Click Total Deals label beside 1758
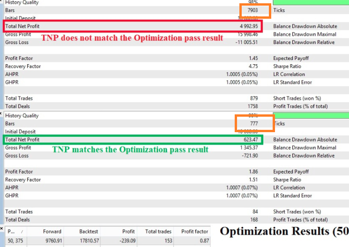The width and height of the screenshot is (349, 247). coord(17,106)
